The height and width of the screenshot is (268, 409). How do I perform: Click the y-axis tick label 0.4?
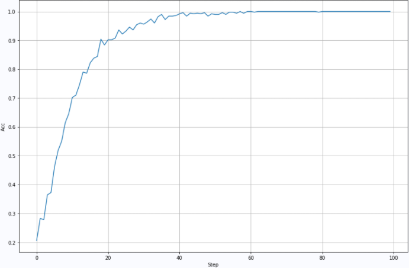click(12, 185)
